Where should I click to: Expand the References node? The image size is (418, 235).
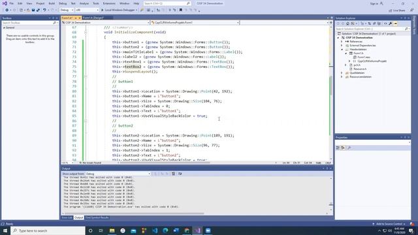click(x=342, y=42)
